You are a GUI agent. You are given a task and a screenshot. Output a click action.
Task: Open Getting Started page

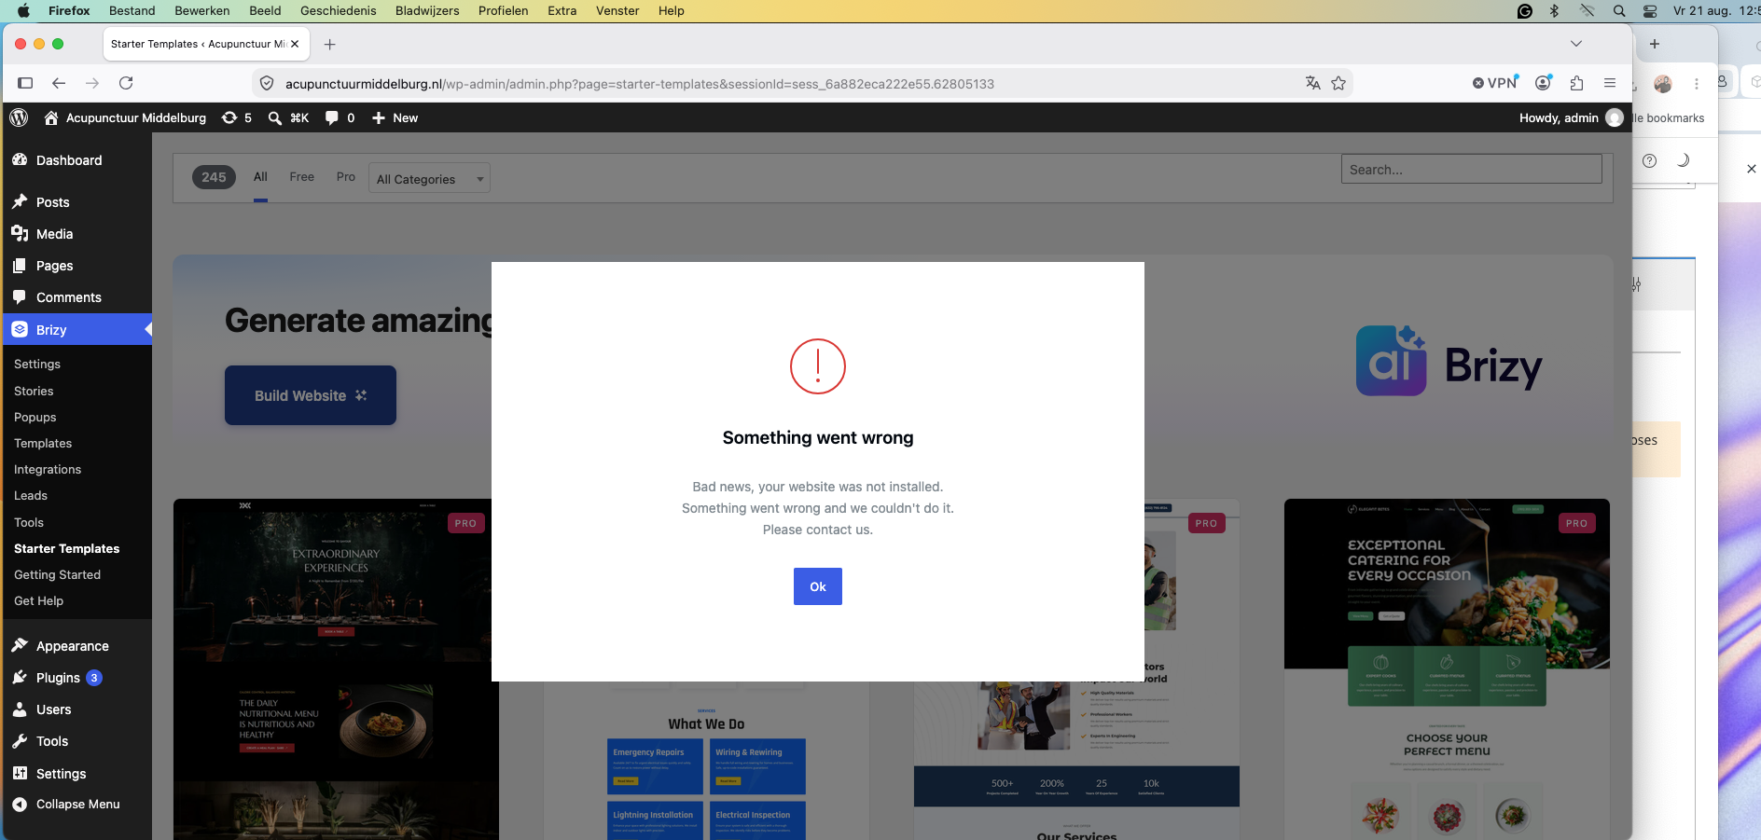coord(58,574)
